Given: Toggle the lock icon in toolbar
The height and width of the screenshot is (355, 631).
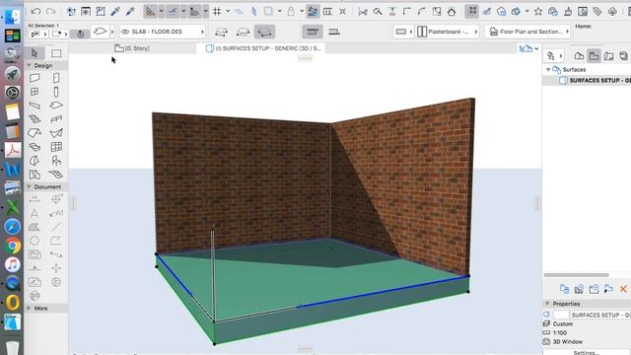Looking at the screenshot, I should click(291, 11).
